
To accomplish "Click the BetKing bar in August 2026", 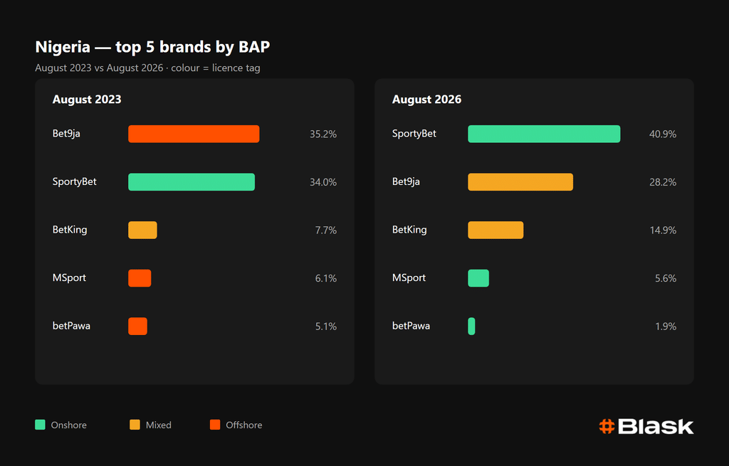I will pyautogui.click(x=495, y=230).
